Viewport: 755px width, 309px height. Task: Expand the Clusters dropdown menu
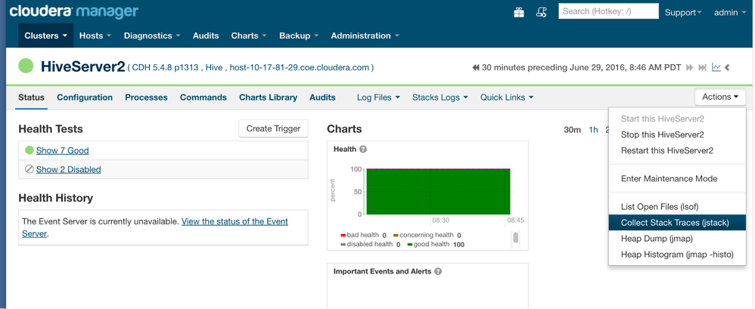click(45, 36)
